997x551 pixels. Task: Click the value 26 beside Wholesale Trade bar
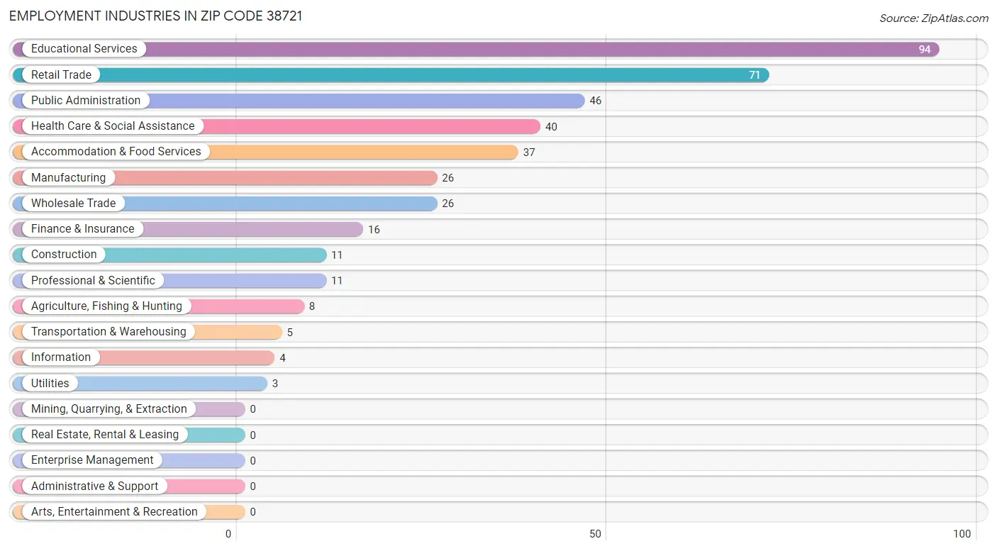[448, 204]
